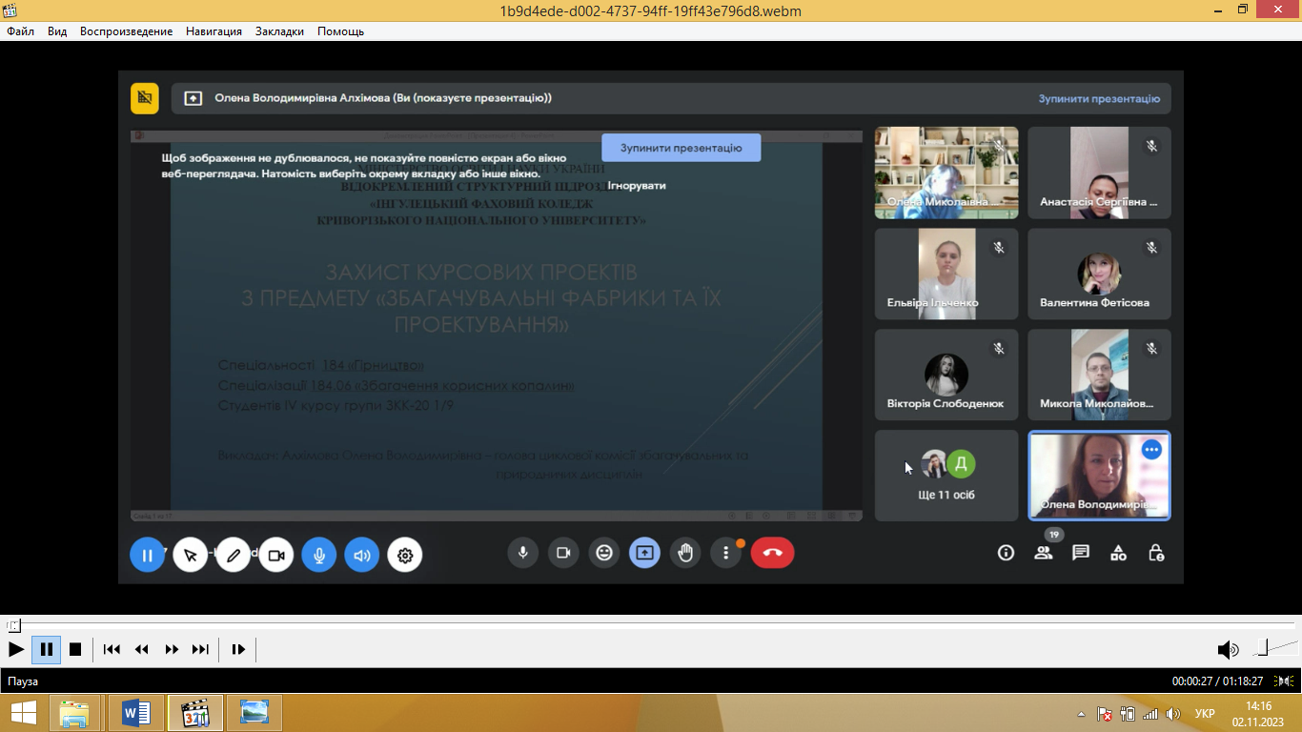Click the 'Ігнорувати' link

coord(636,186)
